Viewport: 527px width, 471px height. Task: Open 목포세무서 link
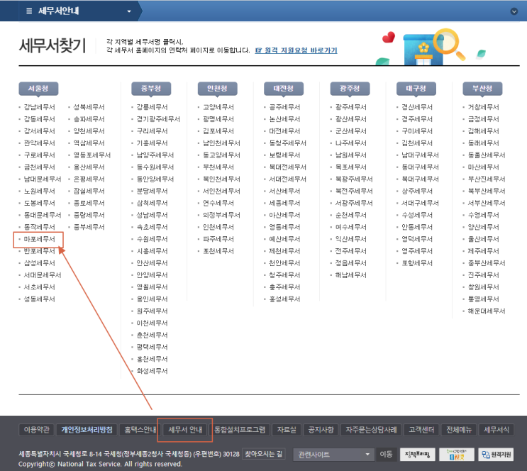pyautogui.click(x=351, y=167)
